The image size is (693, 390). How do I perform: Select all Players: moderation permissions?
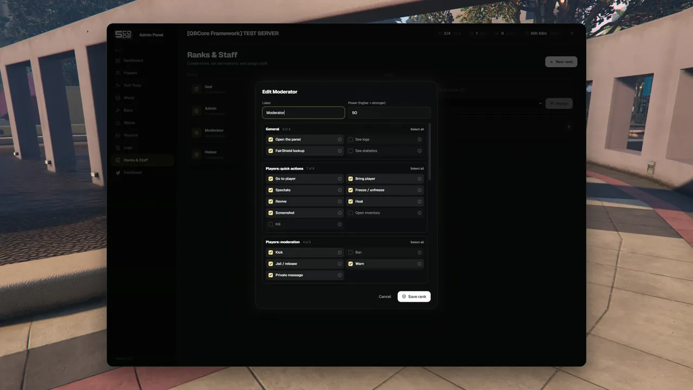pyautogui.click(x=417, y=242)
